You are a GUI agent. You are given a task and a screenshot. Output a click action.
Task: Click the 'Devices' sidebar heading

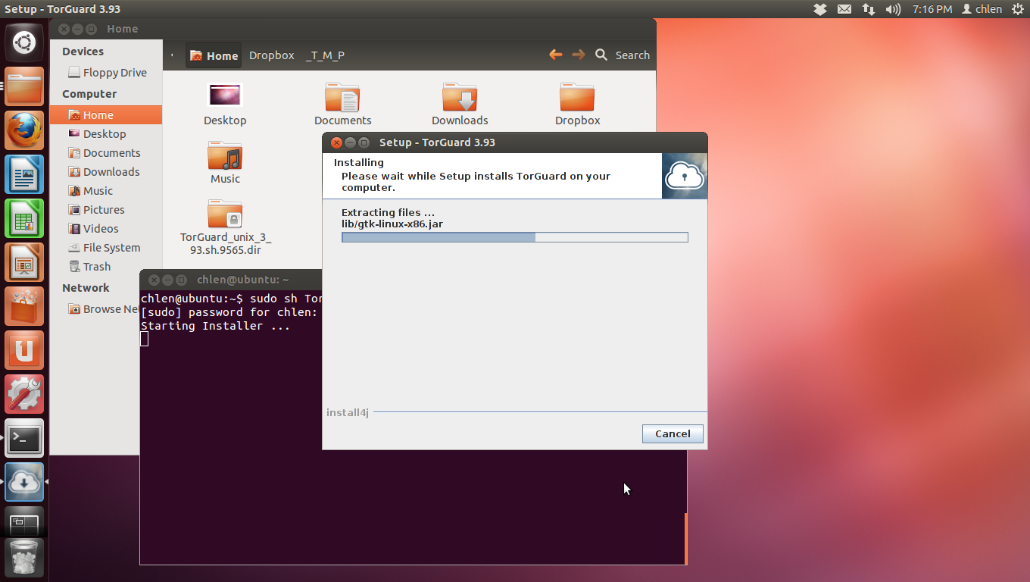tap(83, 52)
